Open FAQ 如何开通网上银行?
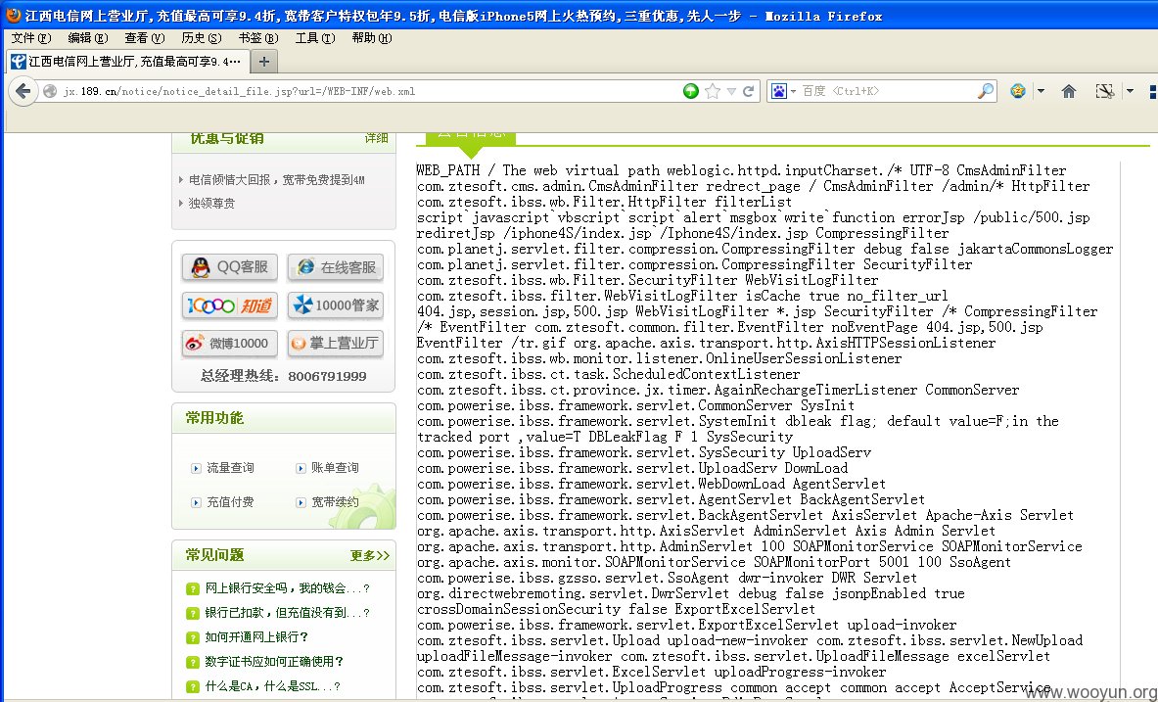This screenshot has width=1158, height=702. point(256,637)
